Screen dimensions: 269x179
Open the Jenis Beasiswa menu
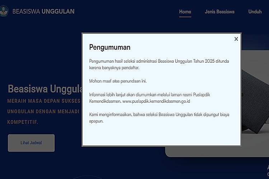[220, 12]
